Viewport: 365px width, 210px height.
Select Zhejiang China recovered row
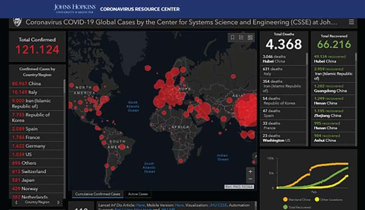[x=333, y=113]
